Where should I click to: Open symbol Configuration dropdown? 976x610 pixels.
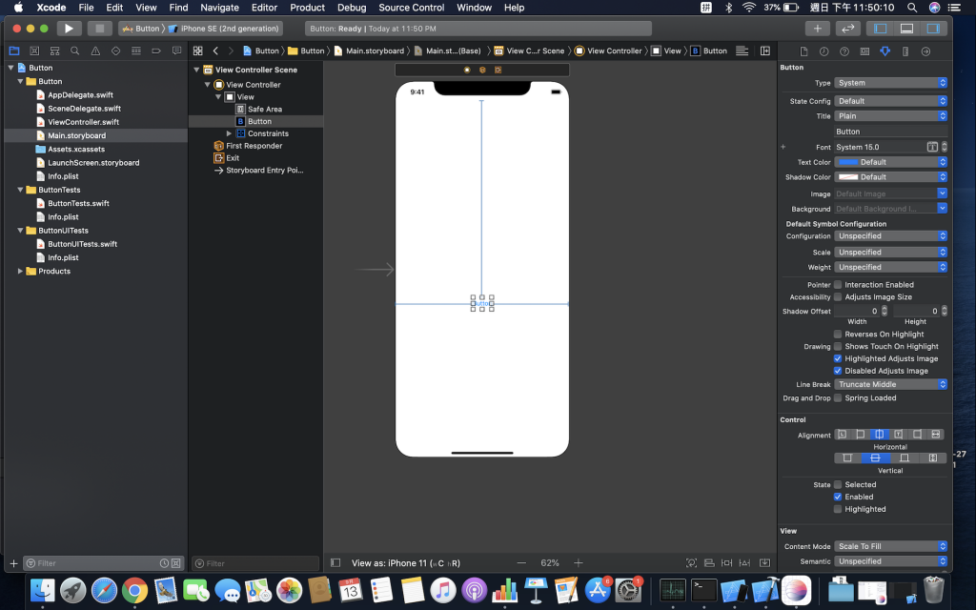(891, 236)
